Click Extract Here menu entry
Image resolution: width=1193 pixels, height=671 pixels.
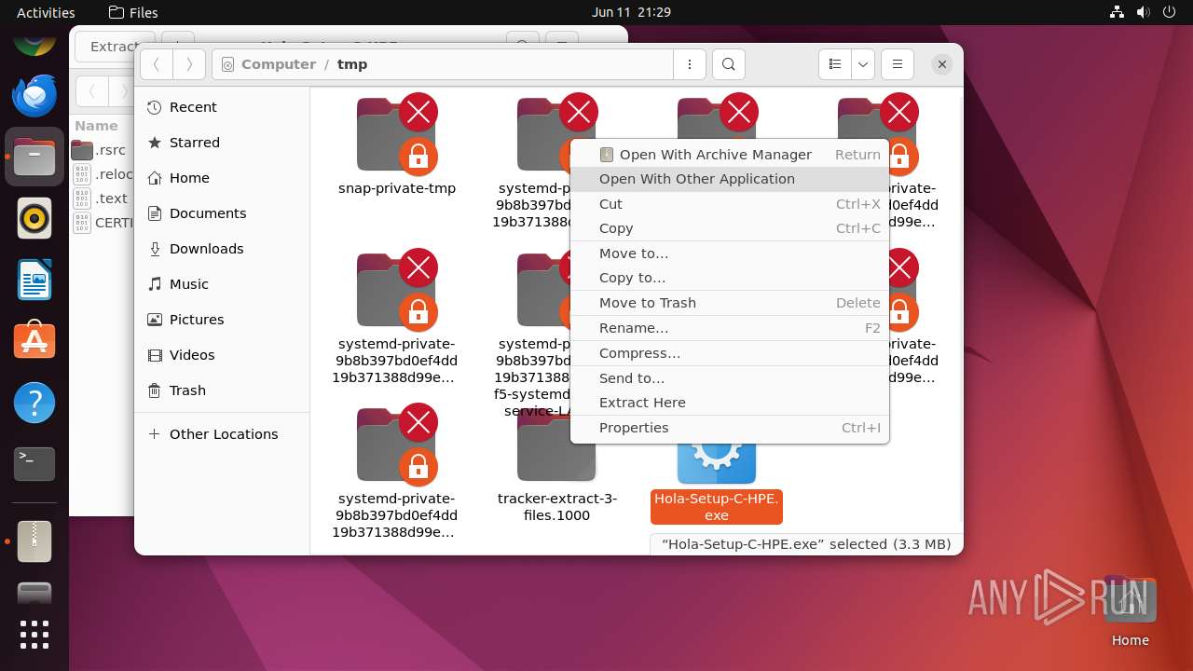(730, 403)
